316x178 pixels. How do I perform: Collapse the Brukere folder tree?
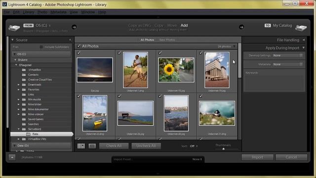tap(15, 60)
